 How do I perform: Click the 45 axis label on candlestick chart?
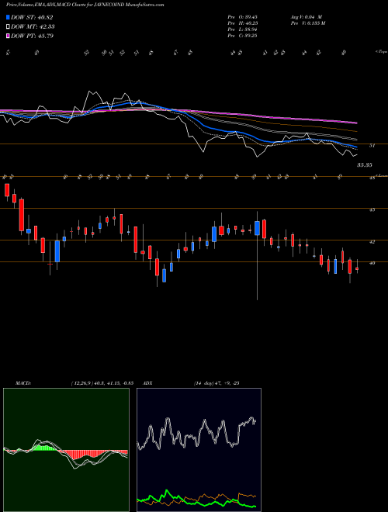pos(372,210)
